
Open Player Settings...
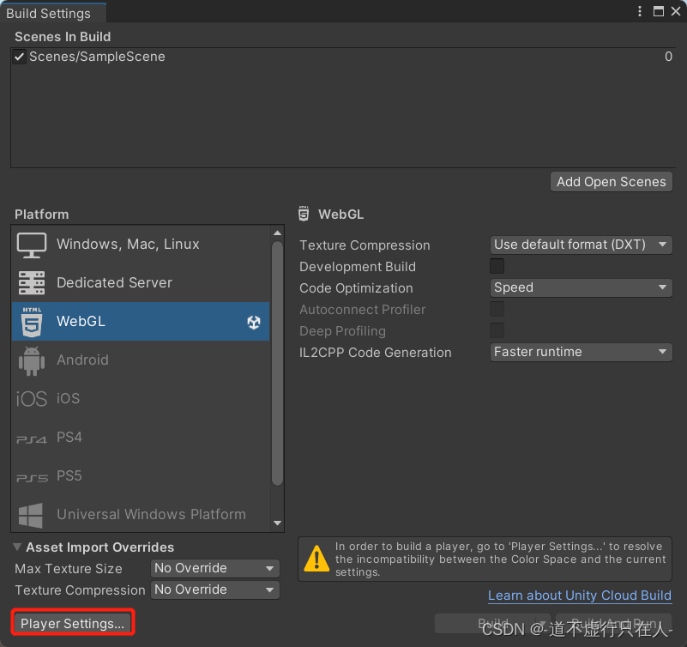point(73,623)
